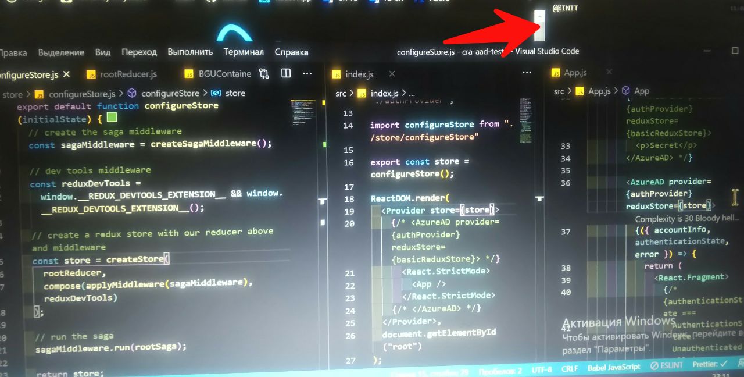This screenshot has height=377, width=744.
Task: Change CRLF line ending in status bar
Action: 570,368
